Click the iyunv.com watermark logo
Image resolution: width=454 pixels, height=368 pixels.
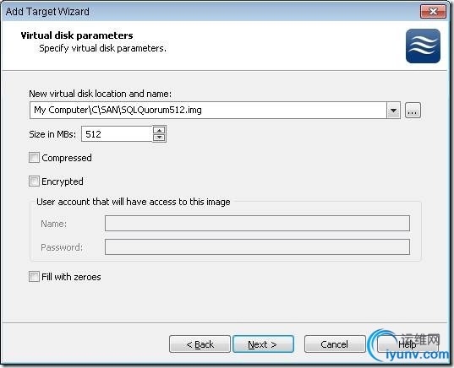click(x=408, y=345)
